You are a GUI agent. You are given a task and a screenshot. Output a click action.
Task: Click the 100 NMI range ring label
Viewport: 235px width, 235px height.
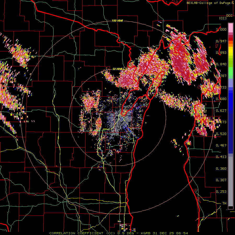click(x=117, y=21)
